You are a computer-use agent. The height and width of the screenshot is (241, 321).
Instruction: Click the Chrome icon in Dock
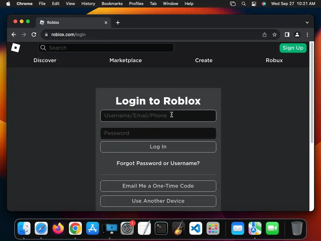click(75, 228)
